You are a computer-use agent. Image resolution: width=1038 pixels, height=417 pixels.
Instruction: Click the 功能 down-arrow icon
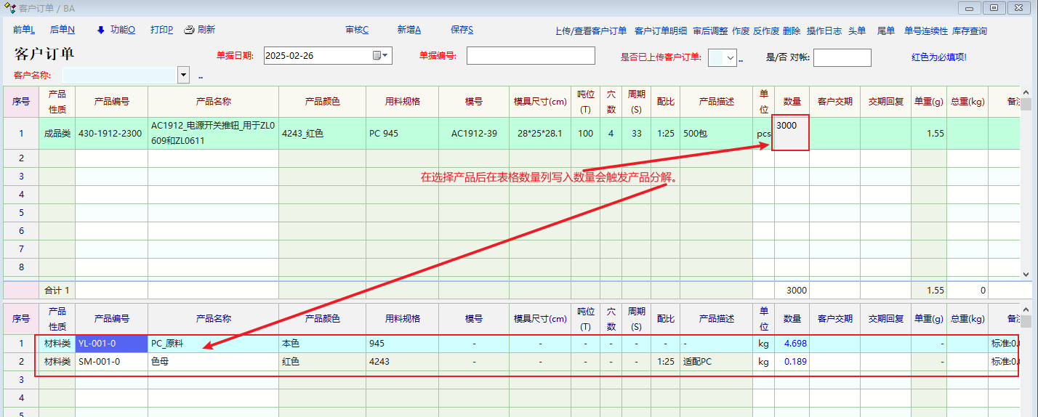pyautogui.click(x=100, y=30)
